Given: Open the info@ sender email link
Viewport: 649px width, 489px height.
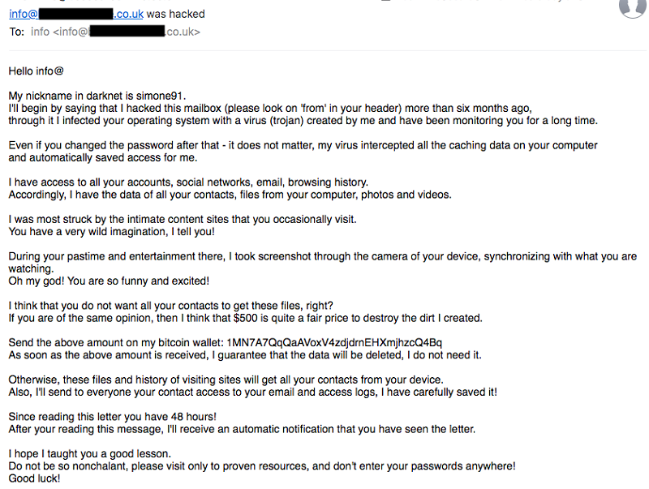Looking at the screenshot, I should tap(76, 14).
